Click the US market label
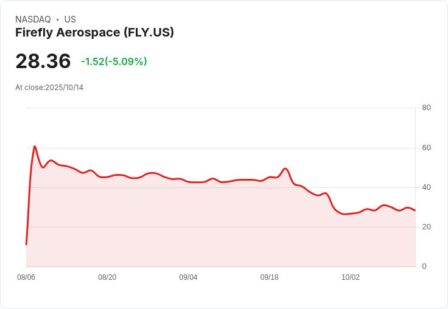 coord(70,19)
